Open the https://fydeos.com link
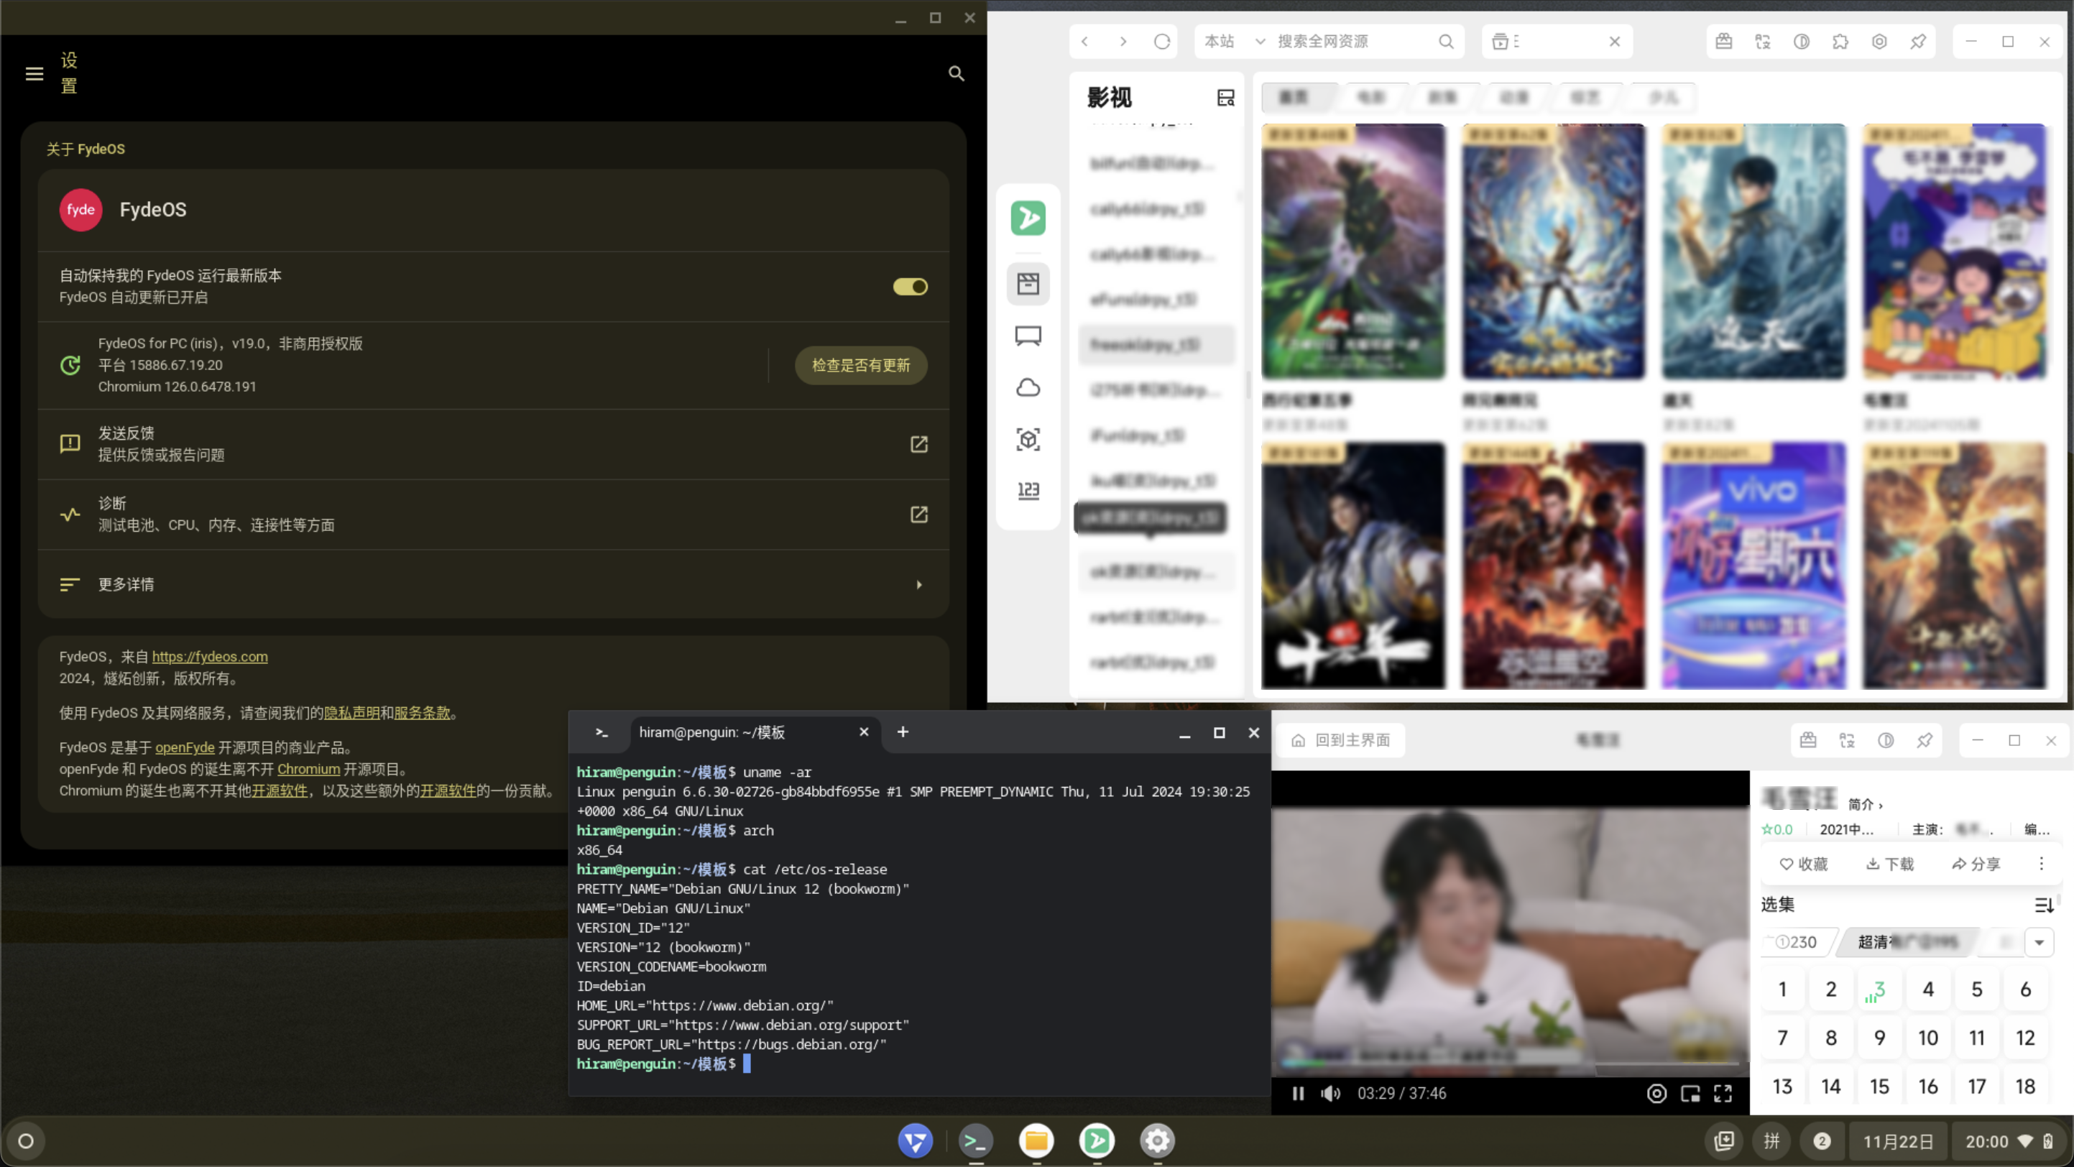Screen dimensions: 2074x1167 (209, 657)
